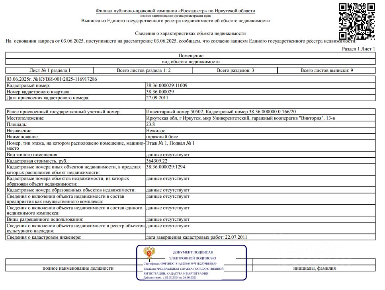This screenshot has width=385, height=290.
Task: Click the инициалы, фамилия signature field
Action: (x=314, y=268)
